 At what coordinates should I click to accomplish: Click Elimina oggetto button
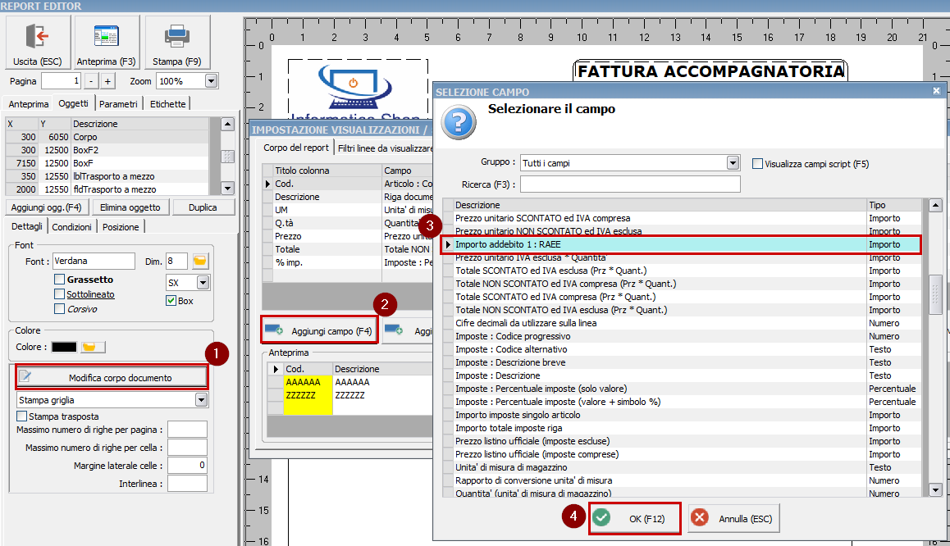[130, 207]
